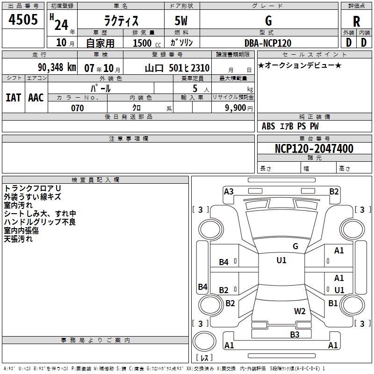
Task: Click the A3 mark on the front bumper corner
Action: (x=229, y=192)
